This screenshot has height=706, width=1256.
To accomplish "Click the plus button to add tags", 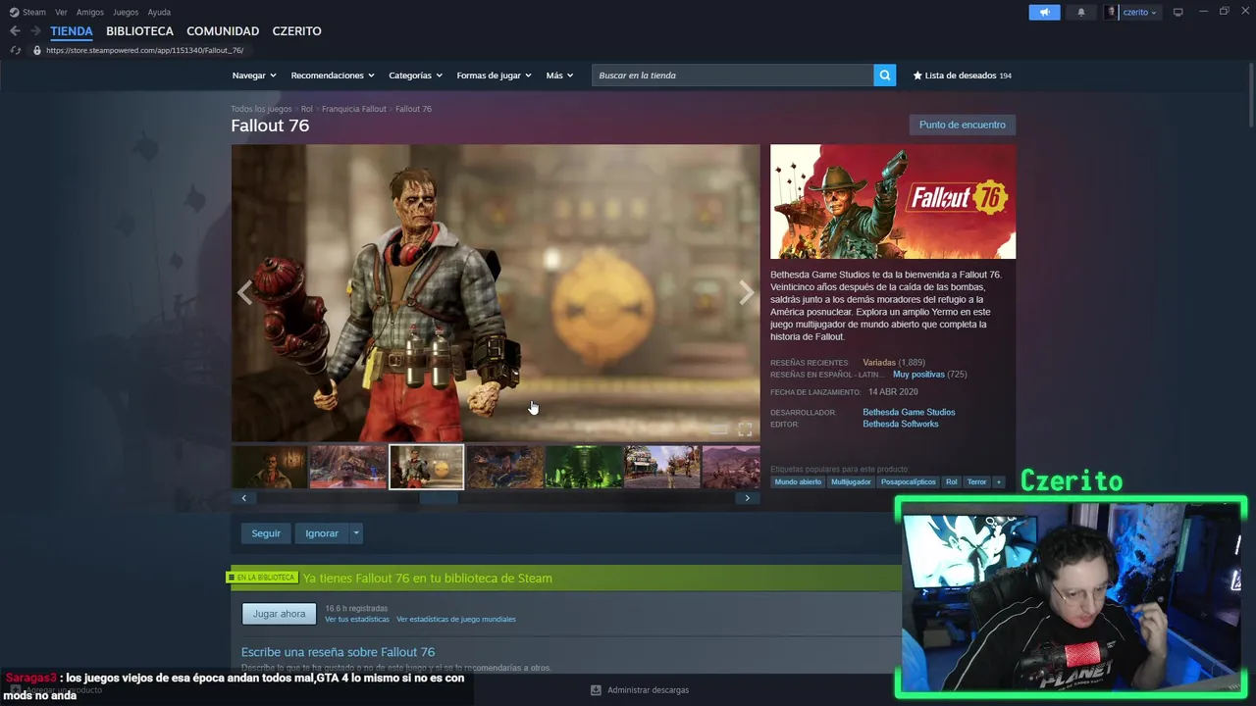I will click(x=999, y=481).
